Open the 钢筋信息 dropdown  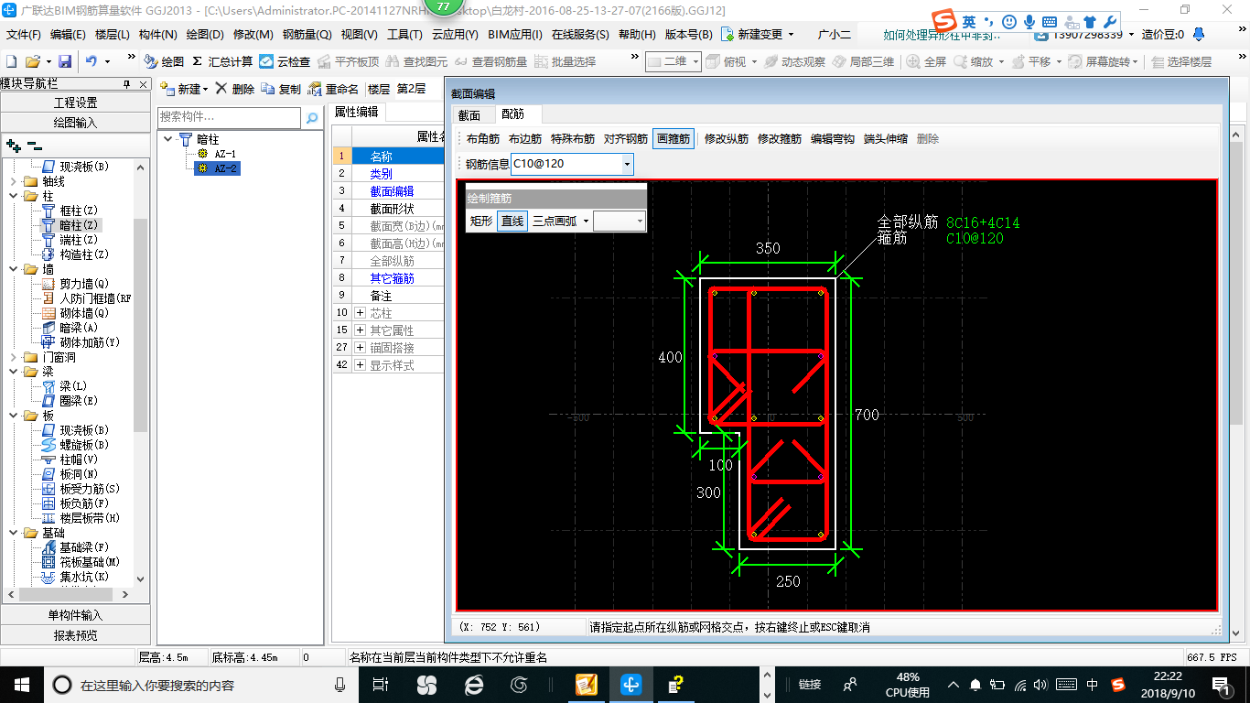tap(627, 165)
